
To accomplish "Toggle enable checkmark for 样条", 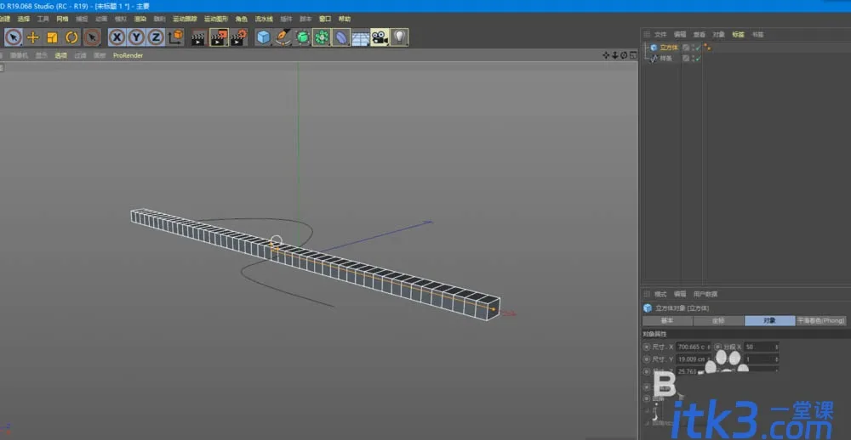I will (x=698, y=58).
